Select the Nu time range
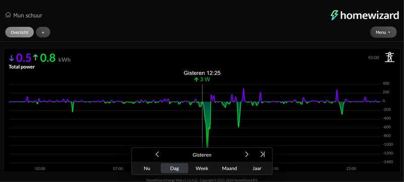The image size is (404, 182). tap(147, 168)
